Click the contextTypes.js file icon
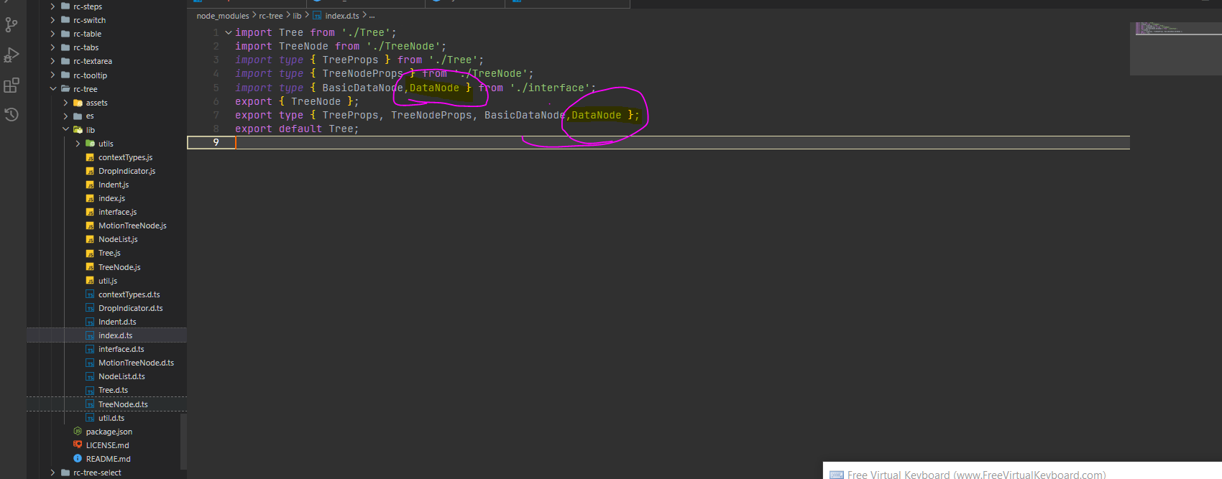The image size is (1222, 479). (x=90, y=157)
